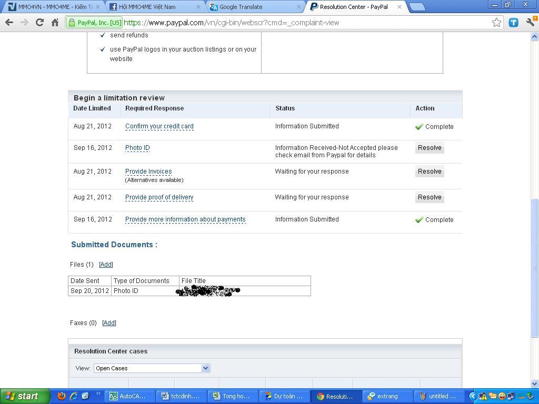Click the warning shield tray icon
This screenshot has height=404, width=539.
[483, 397]
